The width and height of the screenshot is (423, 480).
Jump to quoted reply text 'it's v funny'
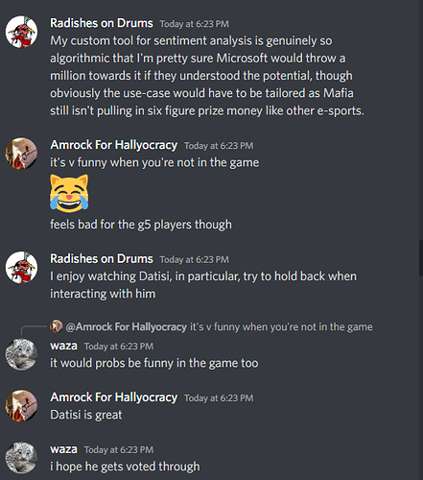(x=281, y=326)
